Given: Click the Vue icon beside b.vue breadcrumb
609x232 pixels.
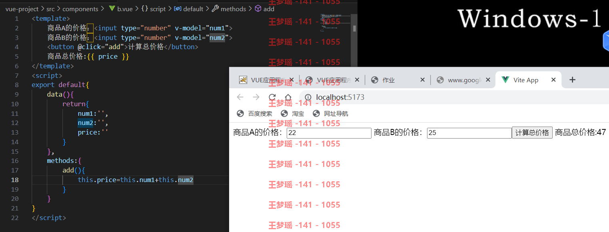Looking at the screenshot, I should pyautogui.click(x=112, y=9).
